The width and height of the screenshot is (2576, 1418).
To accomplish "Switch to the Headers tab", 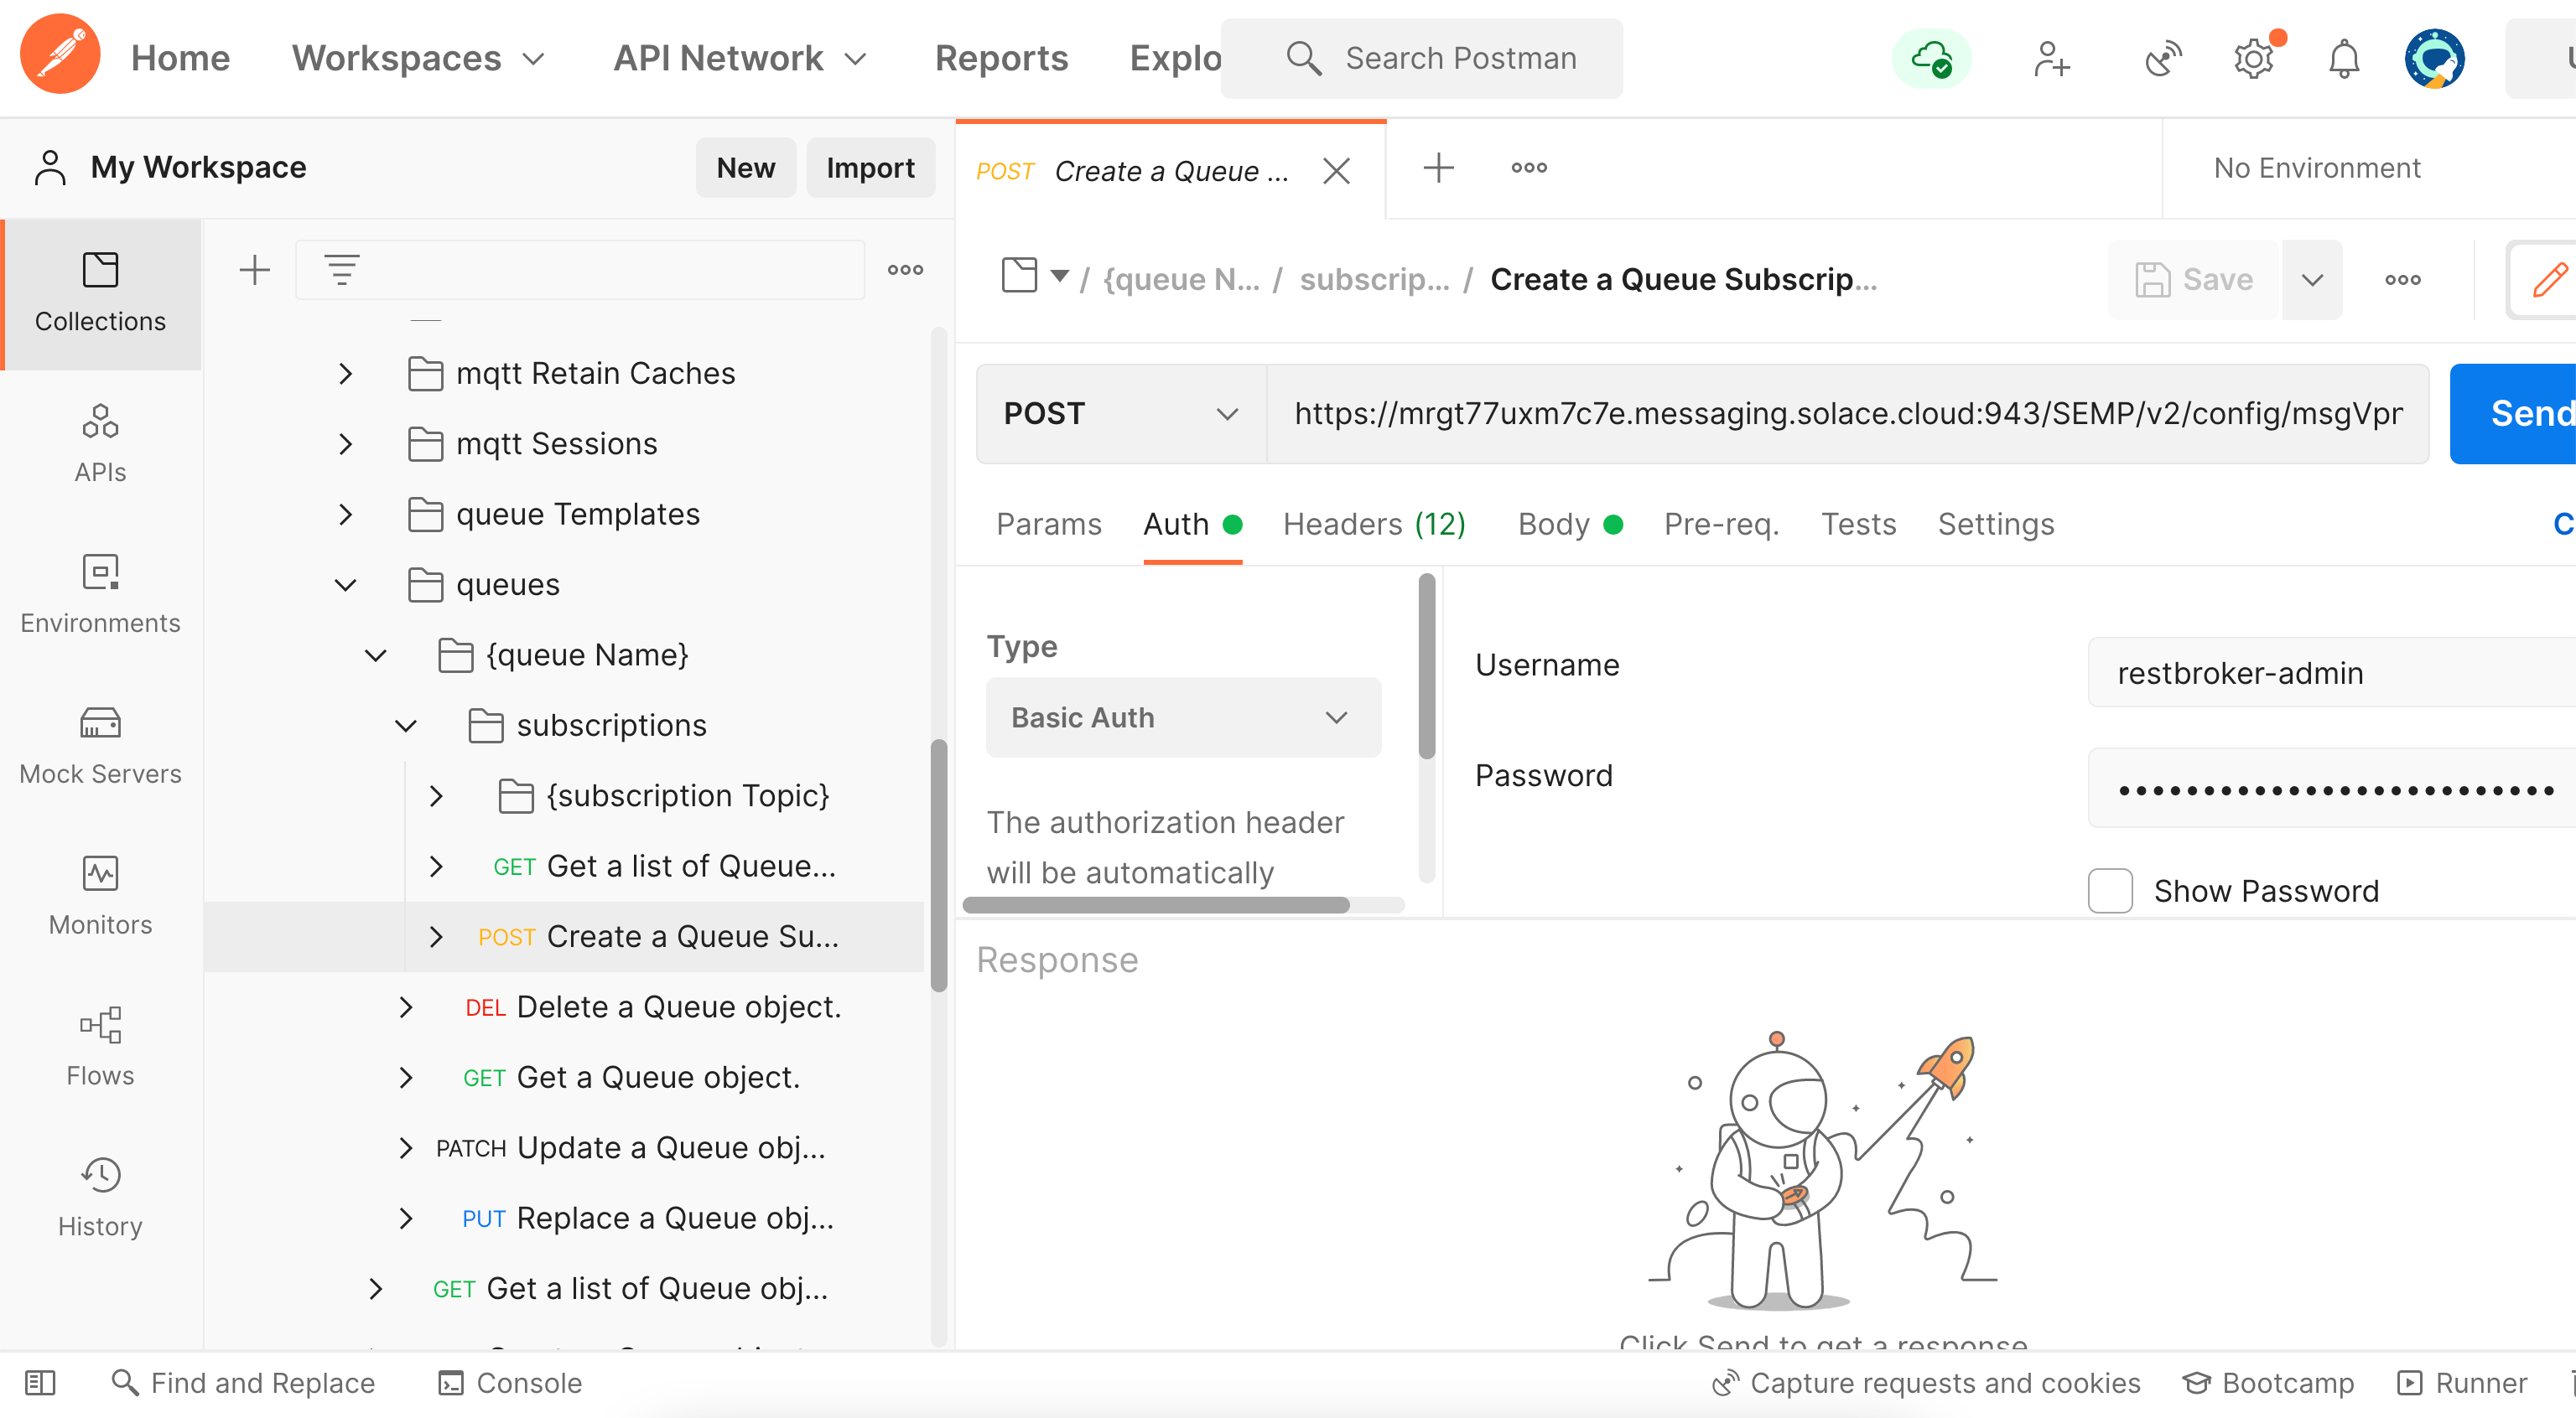I will coord(1373,524).
